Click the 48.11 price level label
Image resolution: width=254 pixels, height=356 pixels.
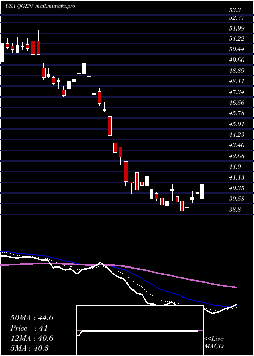(237, 81)
